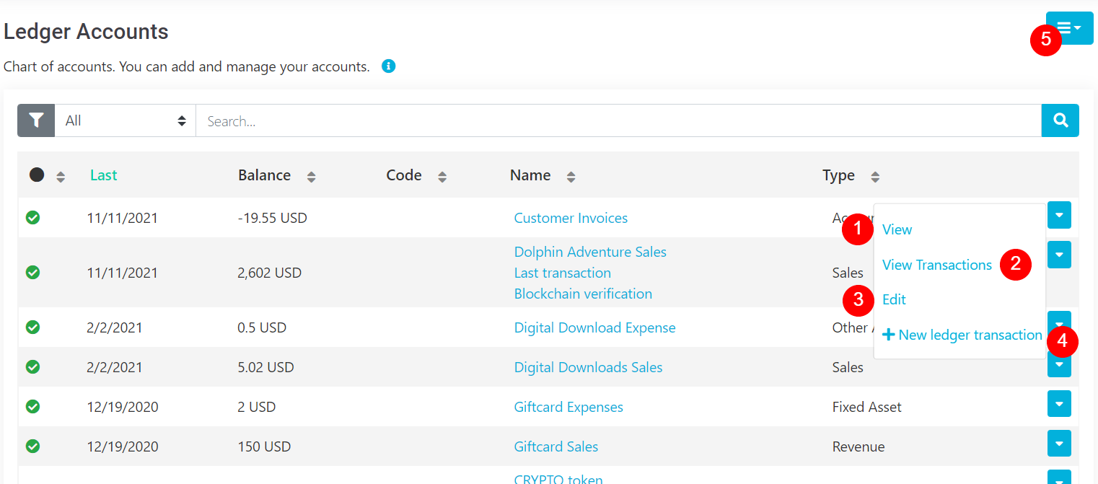Image resolution: width=1098 pixels, height=484 pixels.
Task: Click the magnifier search button
Action: [x=1060, y=120]
